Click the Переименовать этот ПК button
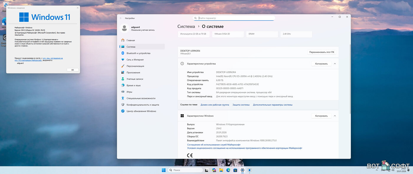This screenshot has height=174, width=413. (322, 52)
